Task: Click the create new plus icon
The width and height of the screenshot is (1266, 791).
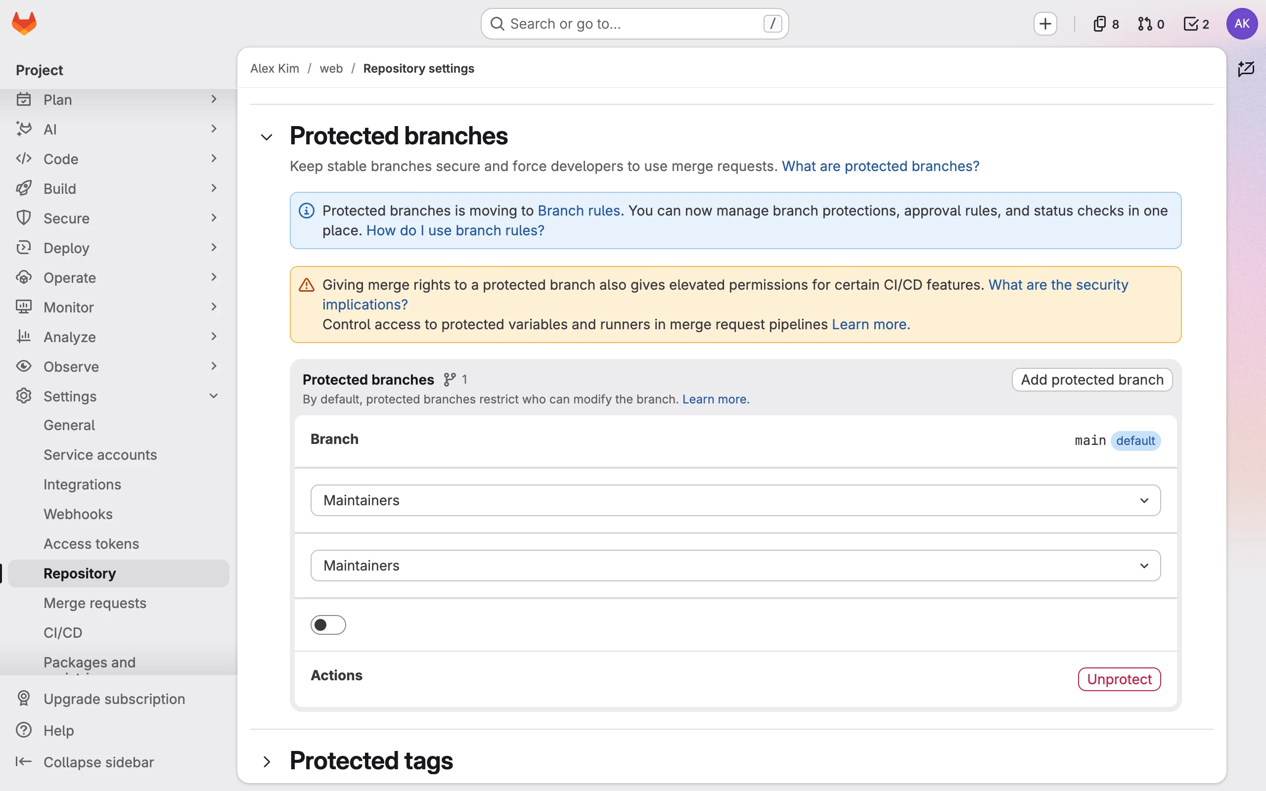Action: (1045, 24)
